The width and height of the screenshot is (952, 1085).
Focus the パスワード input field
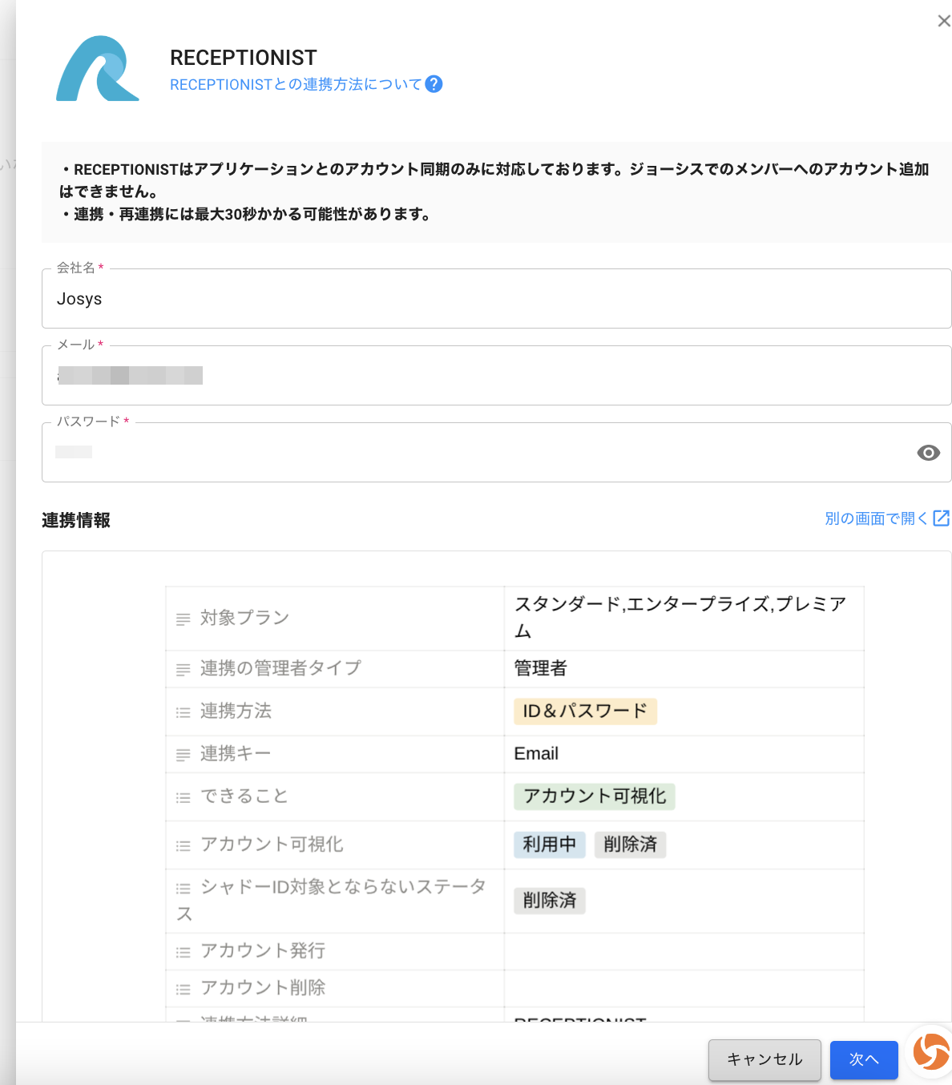point(479,453)
